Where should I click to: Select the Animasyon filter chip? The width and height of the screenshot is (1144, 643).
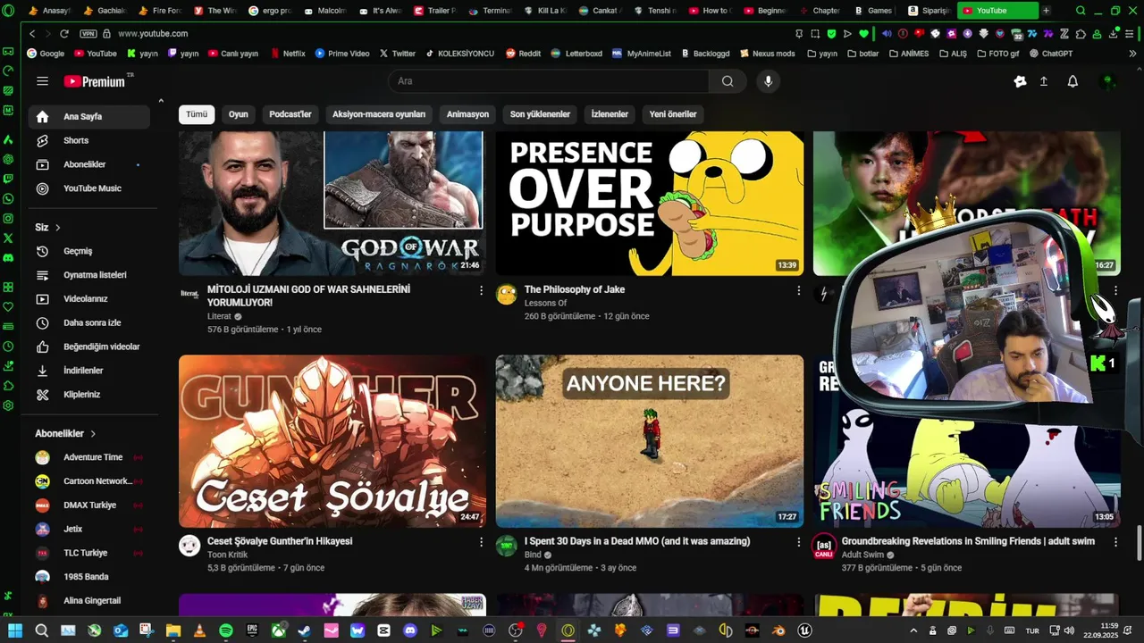click(x=467, y=114)
